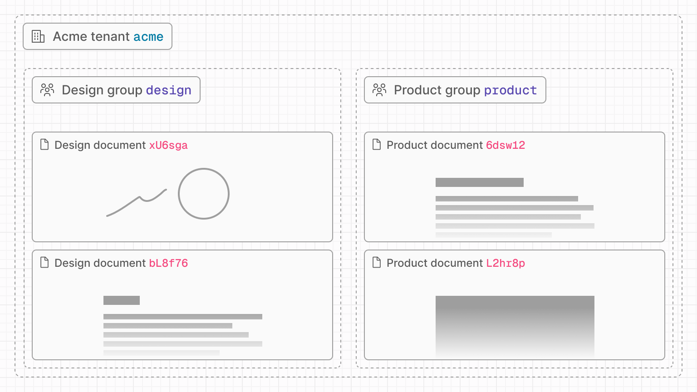Click the document icon for Design document xU6sga
Screen dimensions: 697x392
pyautogui.click(x=44, y=145)
